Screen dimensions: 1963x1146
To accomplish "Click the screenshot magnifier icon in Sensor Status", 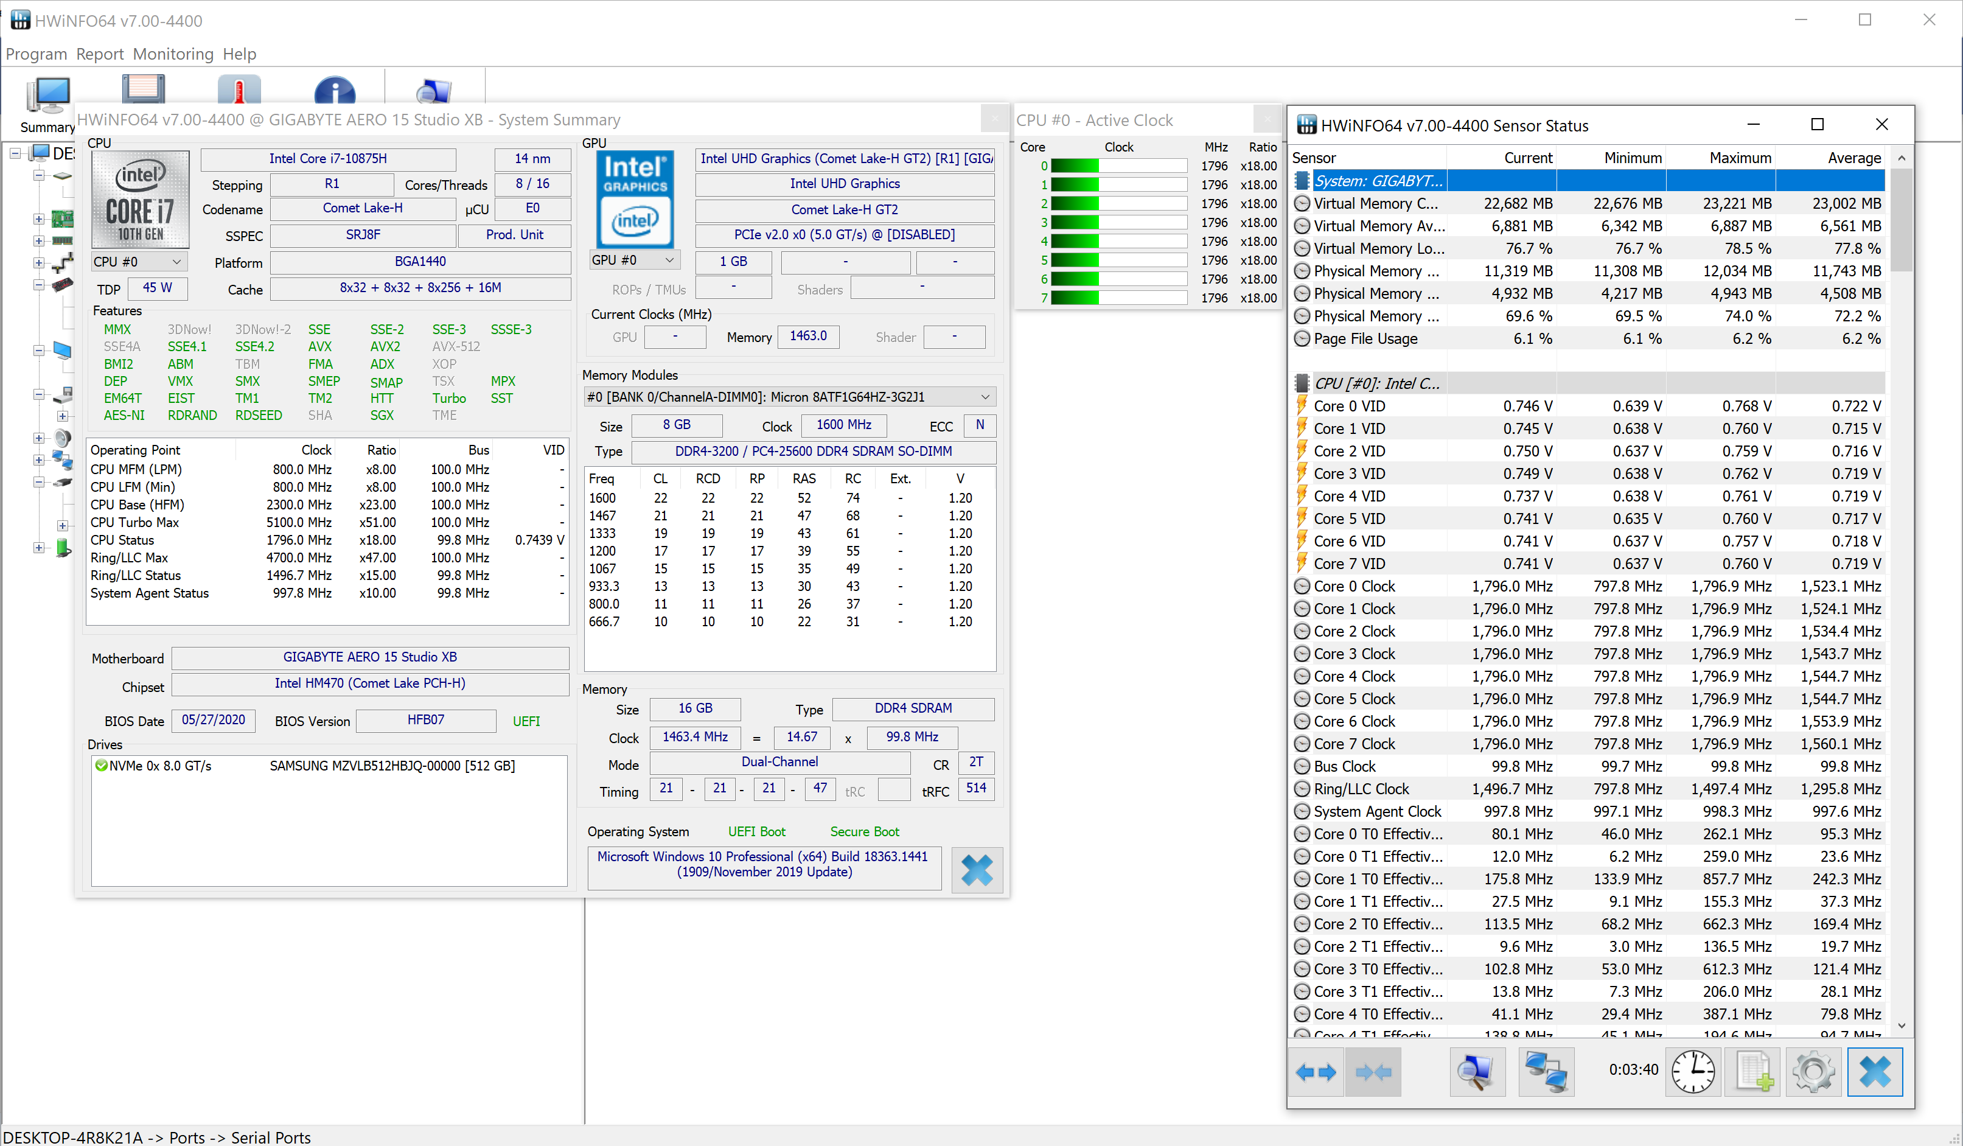I will pos(1477,1071).
